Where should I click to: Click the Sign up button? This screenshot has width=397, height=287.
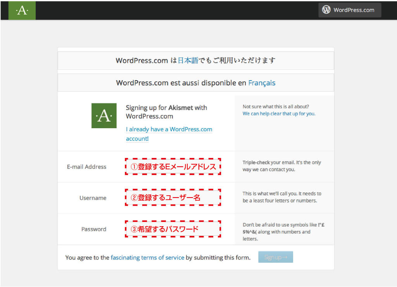coord(276,257)
